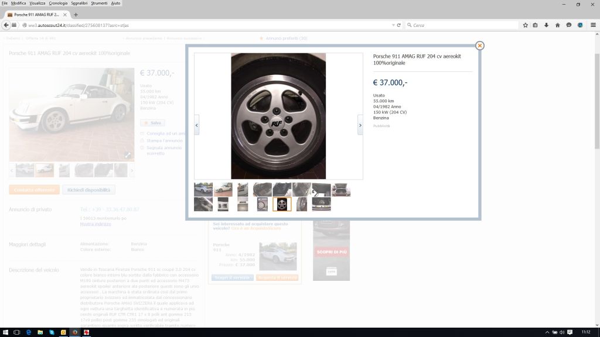
Task: Click in the Cerca search field
Action: pos(465,25)
